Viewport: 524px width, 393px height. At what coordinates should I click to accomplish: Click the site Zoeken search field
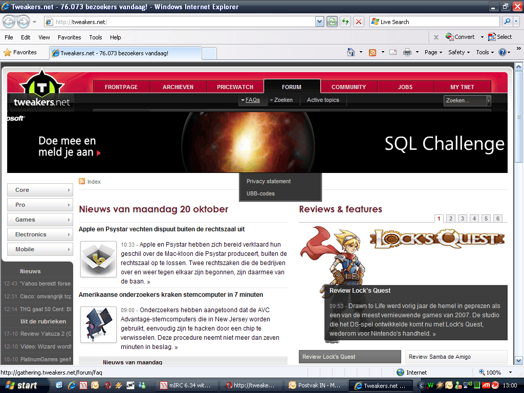pos(465,100)
